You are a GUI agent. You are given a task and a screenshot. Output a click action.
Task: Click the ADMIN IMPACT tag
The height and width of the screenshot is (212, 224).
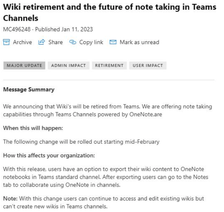[x=68, y=65]
